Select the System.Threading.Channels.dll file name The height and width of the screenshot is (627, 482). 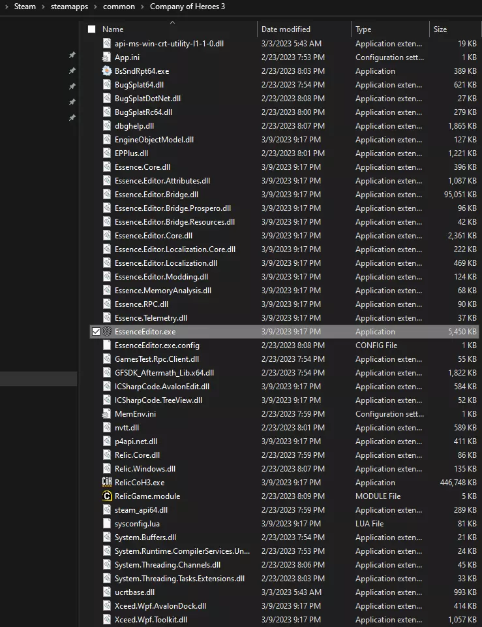click(168, 564)
